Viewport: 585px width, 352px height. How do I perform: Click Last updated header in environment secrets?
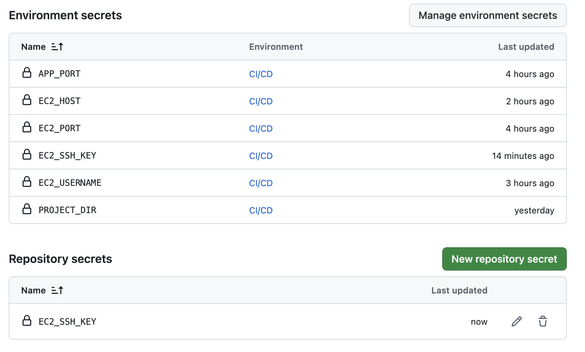(x=526, y=47)
